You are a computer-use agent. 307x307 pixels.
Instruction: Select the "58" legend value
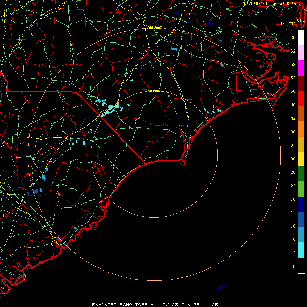coord(293,64)
